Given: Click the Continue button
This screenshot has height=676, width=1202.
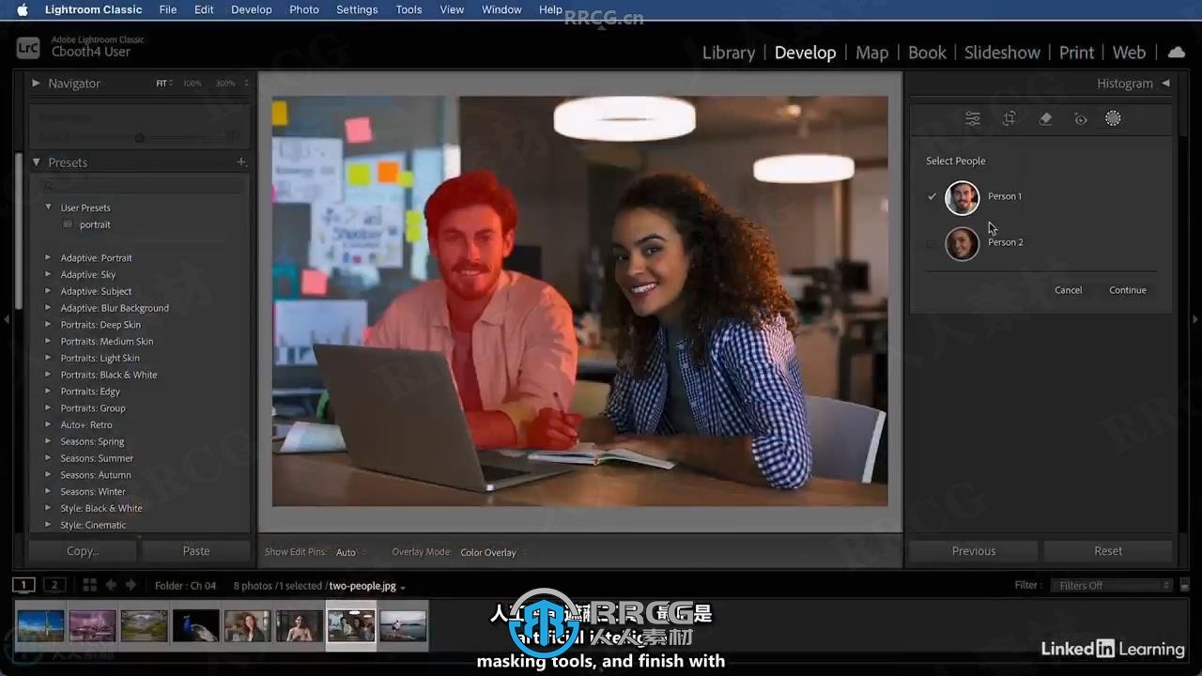Looking at the screenshot, I should (x=1127, y=290).
